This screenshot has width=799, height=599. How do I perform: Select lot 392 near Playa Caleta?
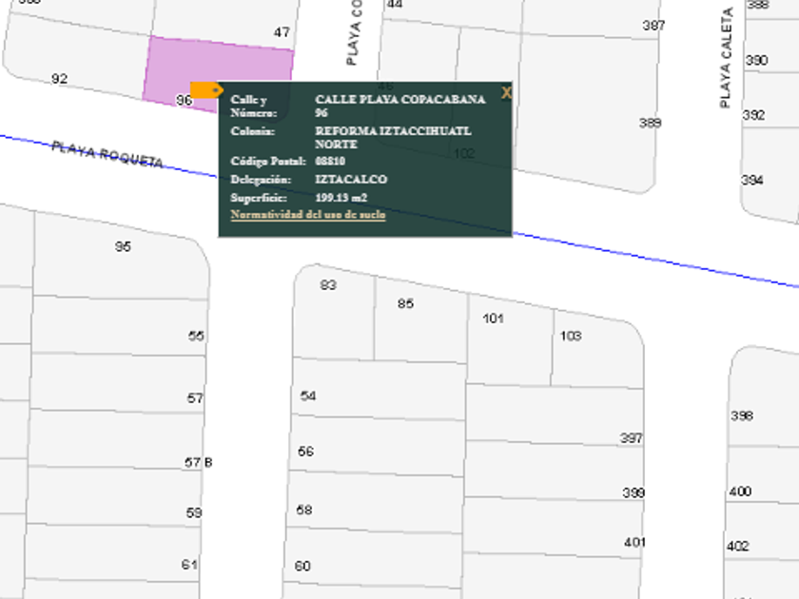(754, 115)
